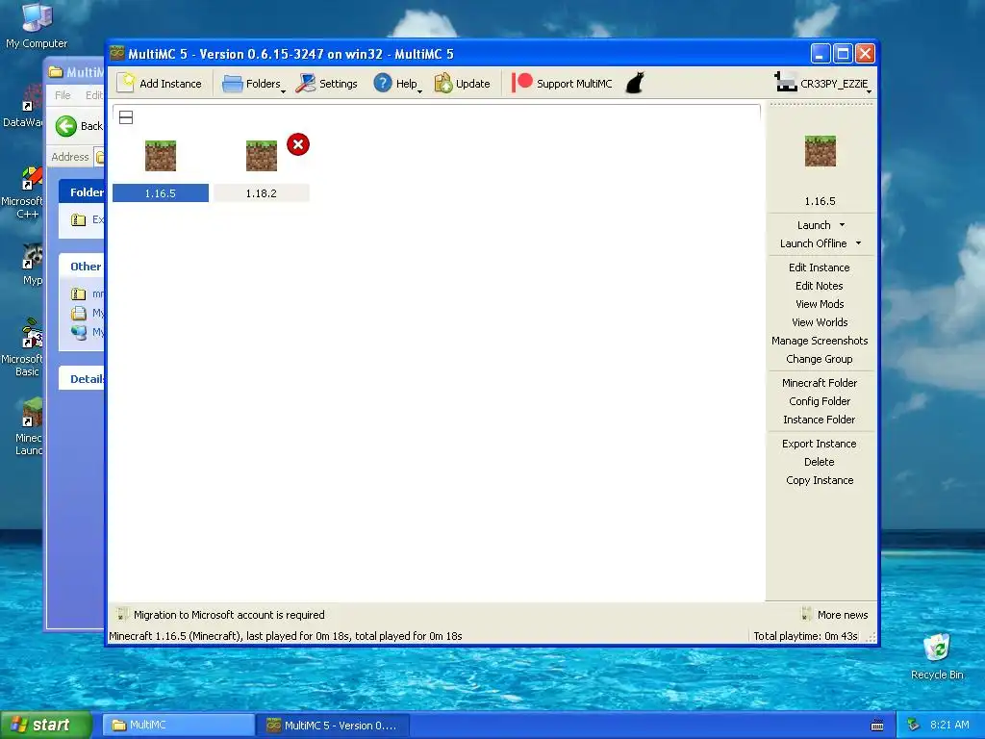Click Delete in the instance panel
Viewport: 985px width, 739px height.
click(820, 461)
